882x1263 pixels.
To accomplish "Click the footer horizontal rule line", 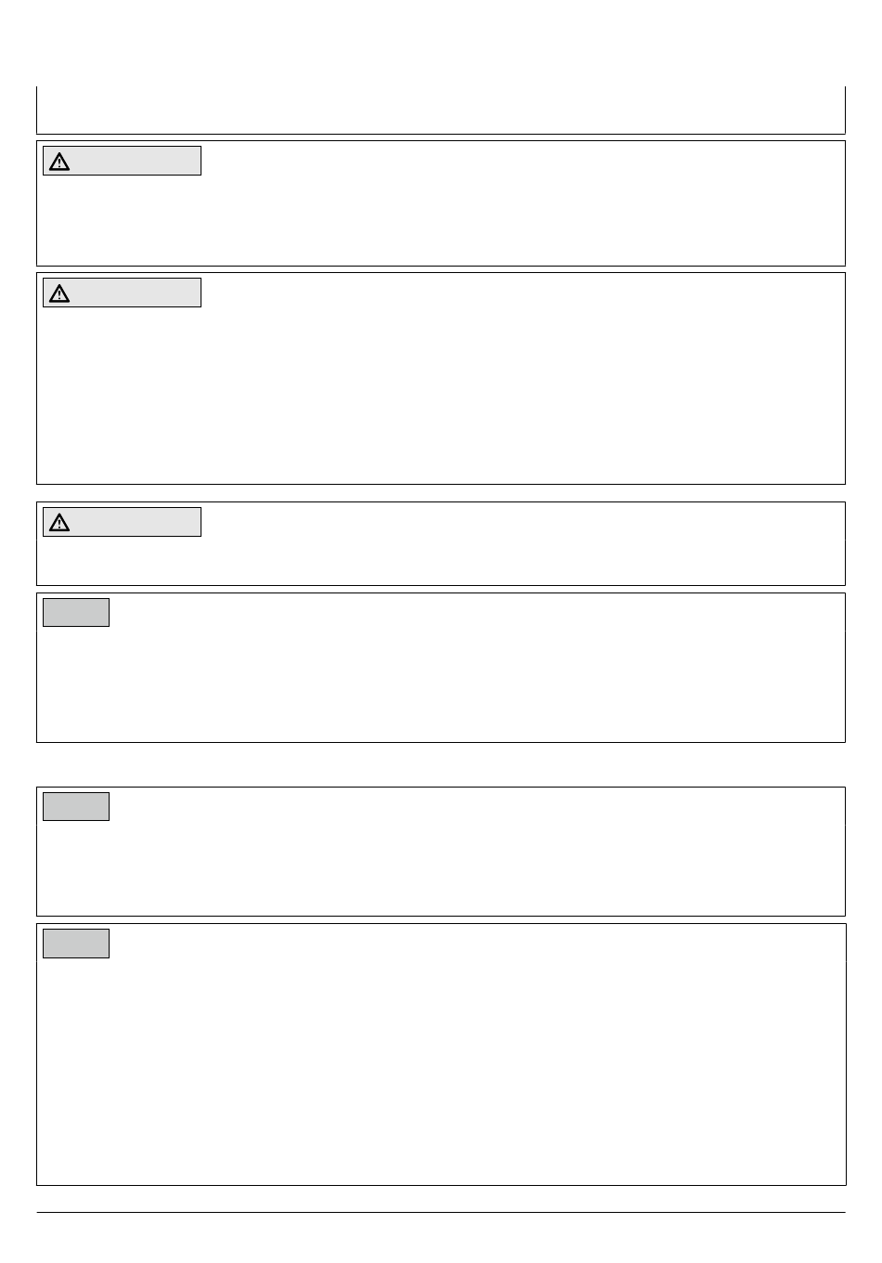I will pyautogui.click(x=441, y=1212).
